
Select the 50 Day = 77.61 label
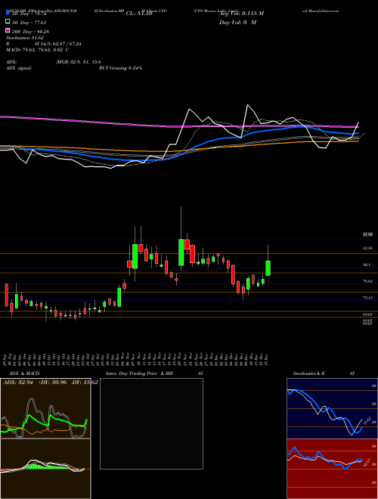[x=29, y=23]
